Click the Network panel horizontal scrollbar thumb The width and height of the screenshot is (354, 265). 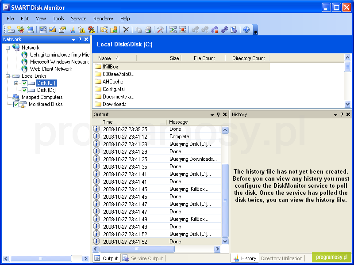(41, 258)
